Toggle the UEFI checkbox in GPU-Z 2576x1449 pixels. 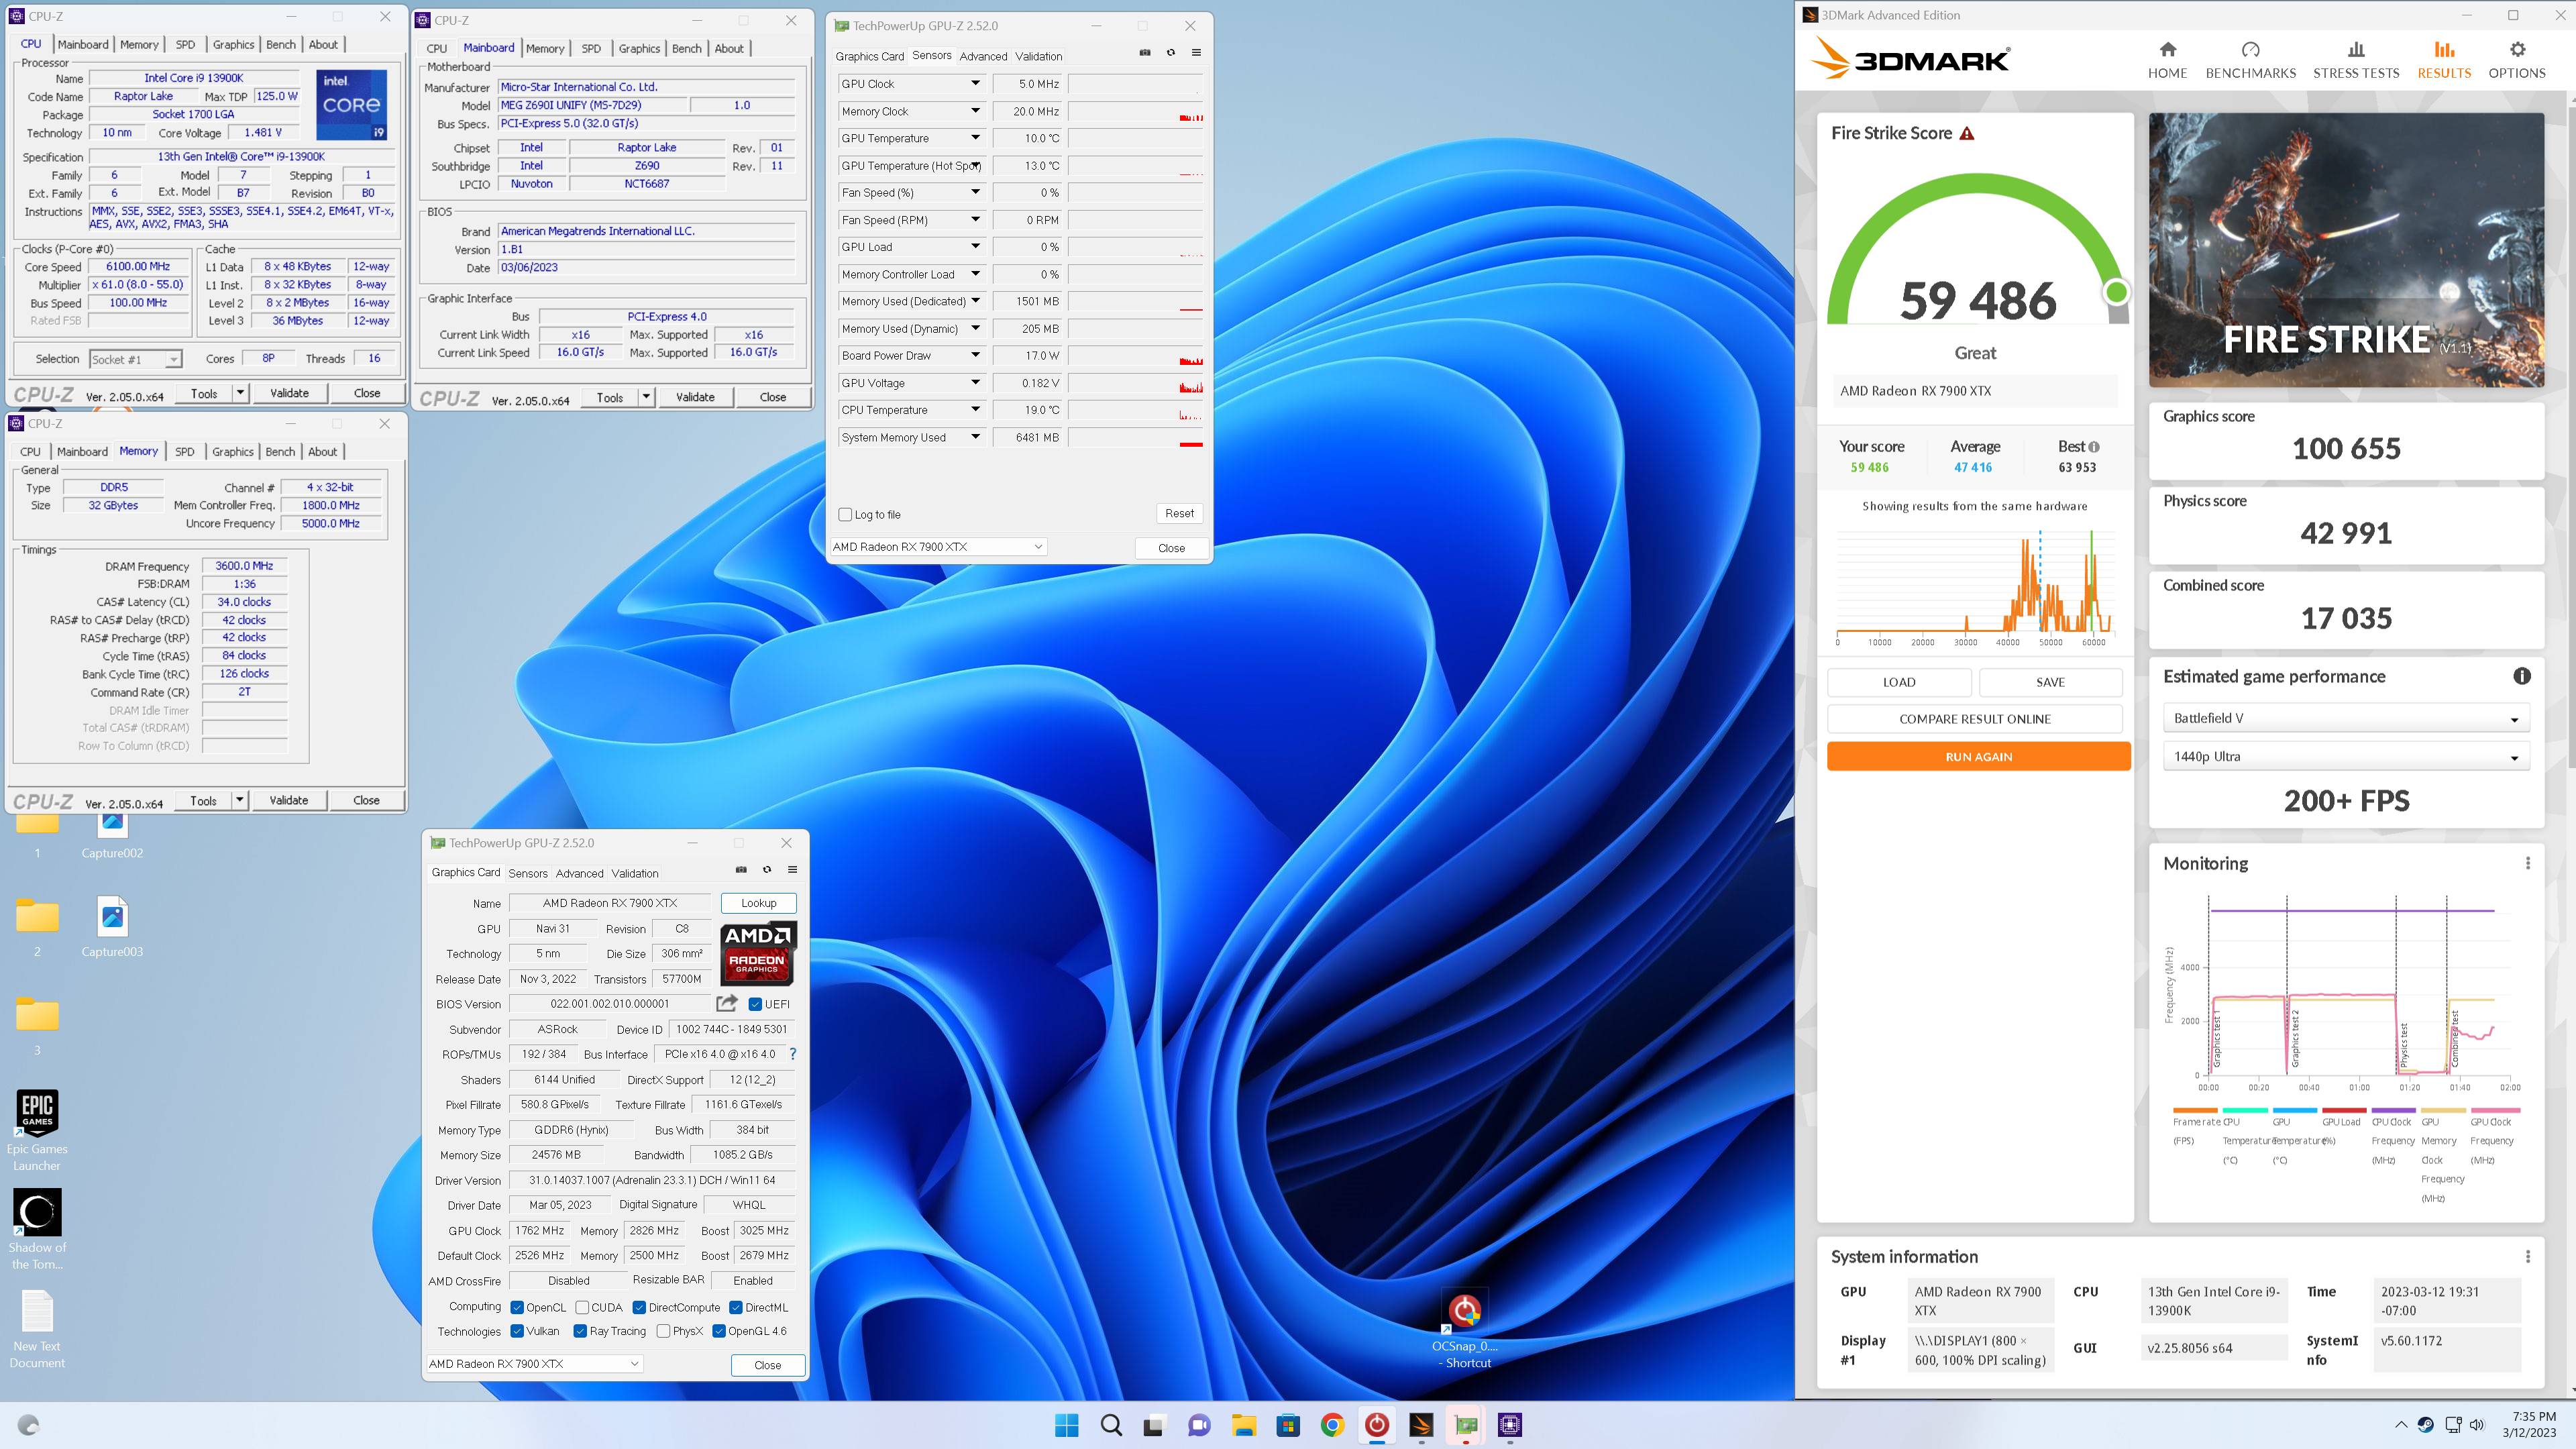(x=755, y=1004)
